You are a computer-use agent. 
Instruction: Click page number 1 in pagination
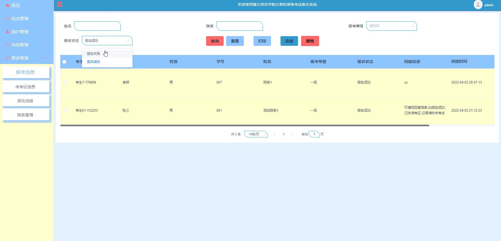(x=284, y=134)
